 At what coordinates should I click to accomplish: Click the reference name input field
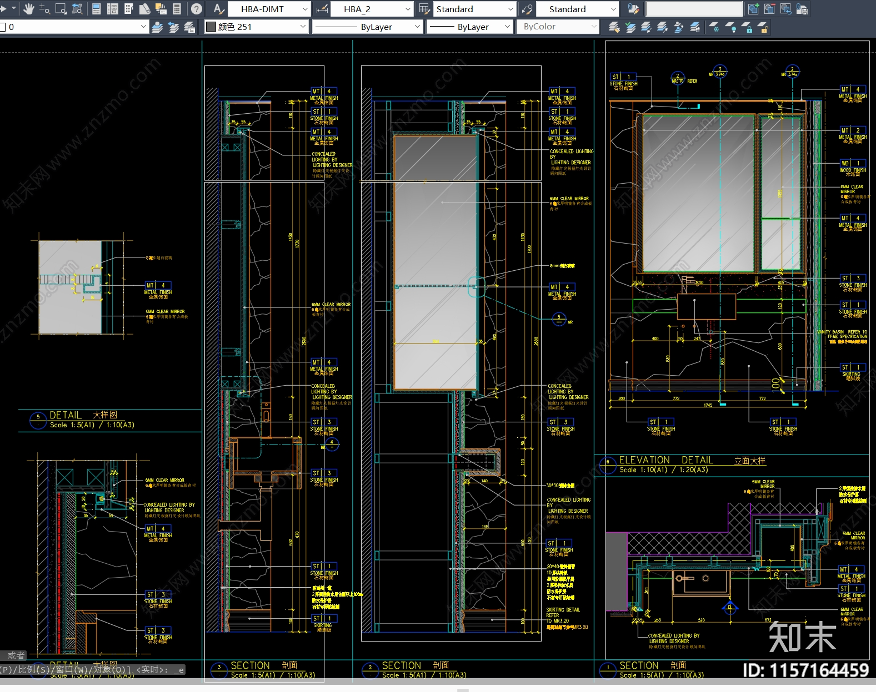[x=694, y=9]
